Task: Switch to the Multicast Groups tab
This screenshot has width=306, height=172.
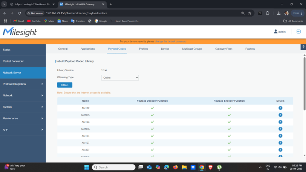Action: [x=192, y=49]
